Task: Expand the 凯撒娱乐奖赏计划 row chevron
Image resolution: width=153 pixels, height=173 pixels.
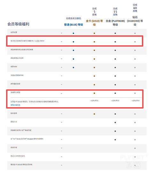Action: click(x=62, y=131)
